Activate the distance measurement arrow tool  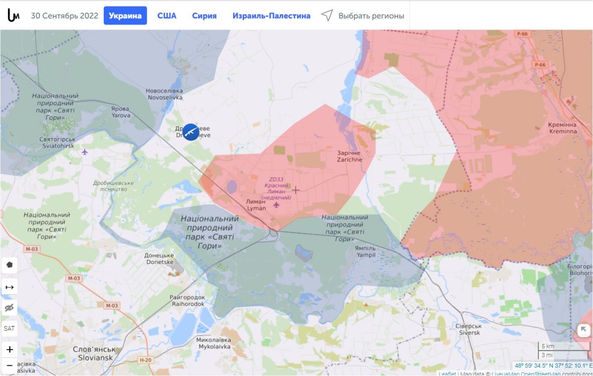(10, 287)
